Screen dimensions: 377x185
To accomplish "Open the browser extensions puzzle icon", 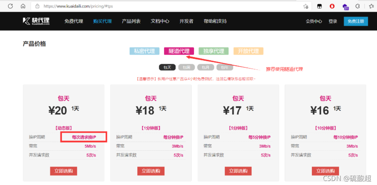I will click(x=358, y=6).
